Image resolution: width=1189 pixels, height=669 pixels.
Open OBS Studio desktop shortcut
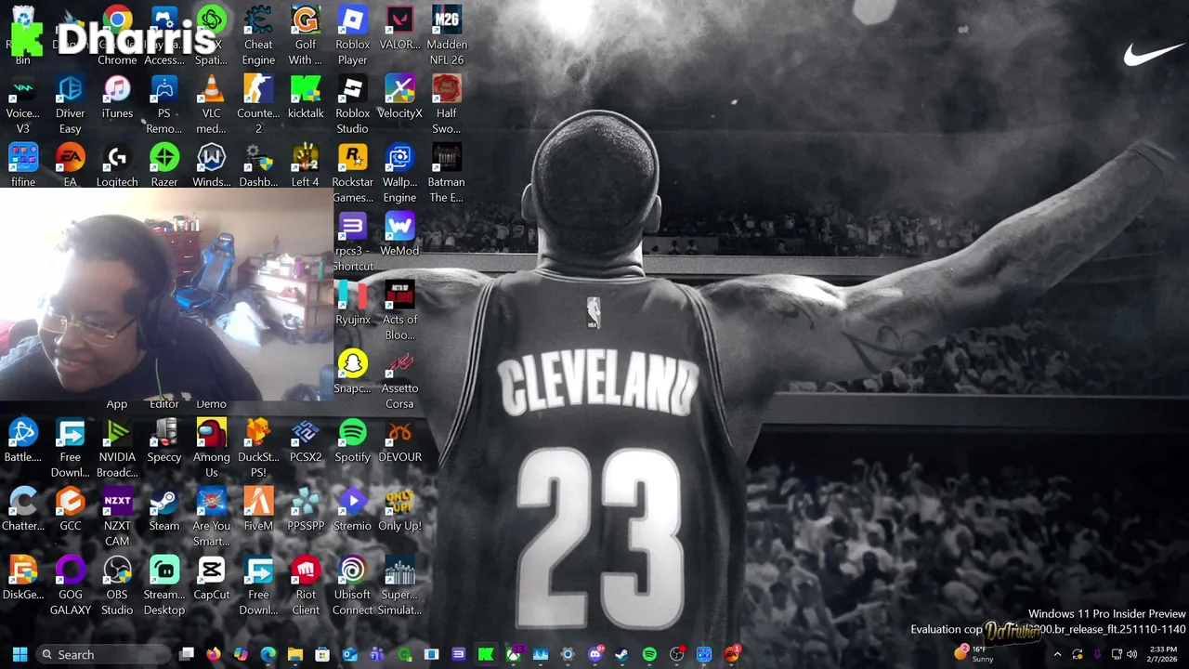[117, 585]
